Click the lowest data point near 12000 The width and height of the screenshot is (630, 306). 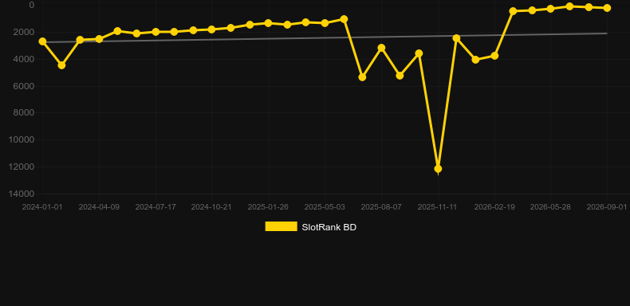click(x=438, y=169)
